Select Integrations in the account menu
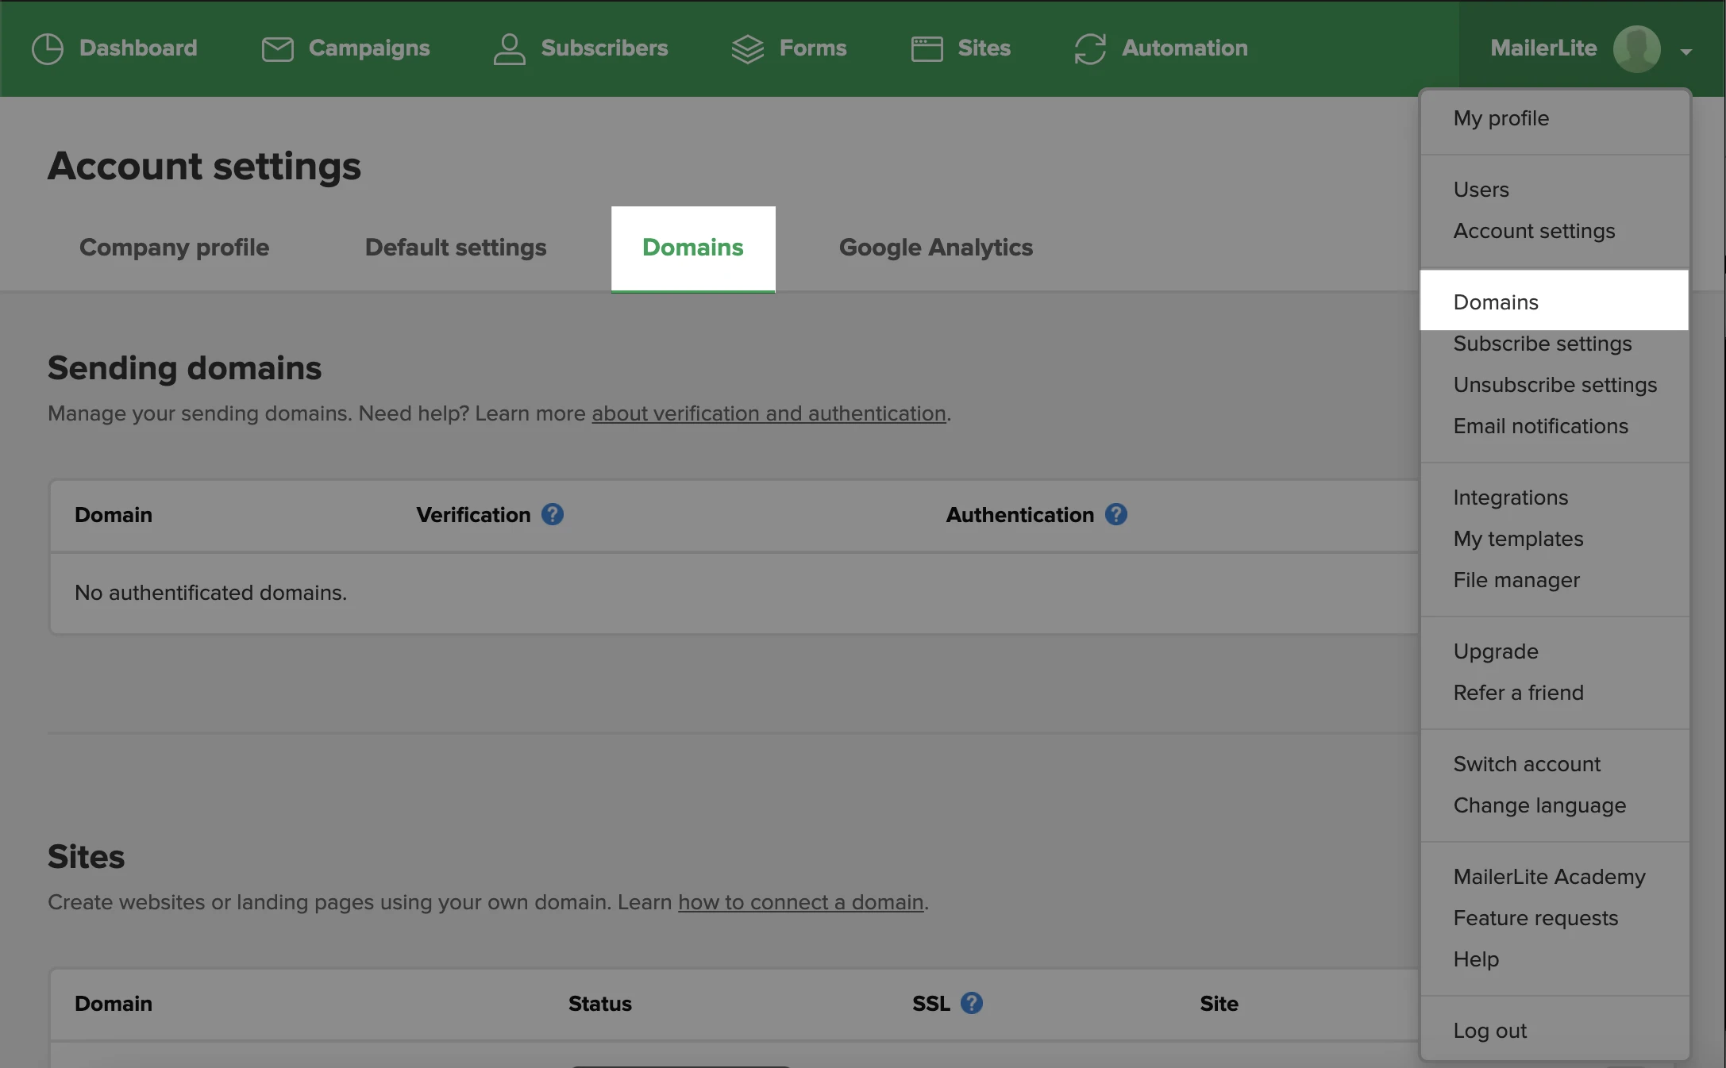This screenshot has height=1068, width=1726. 1510,498
